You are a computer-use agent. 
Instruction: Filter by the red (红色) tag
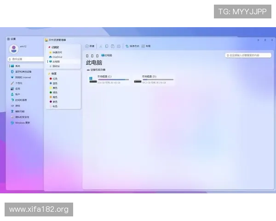point(53,79)
